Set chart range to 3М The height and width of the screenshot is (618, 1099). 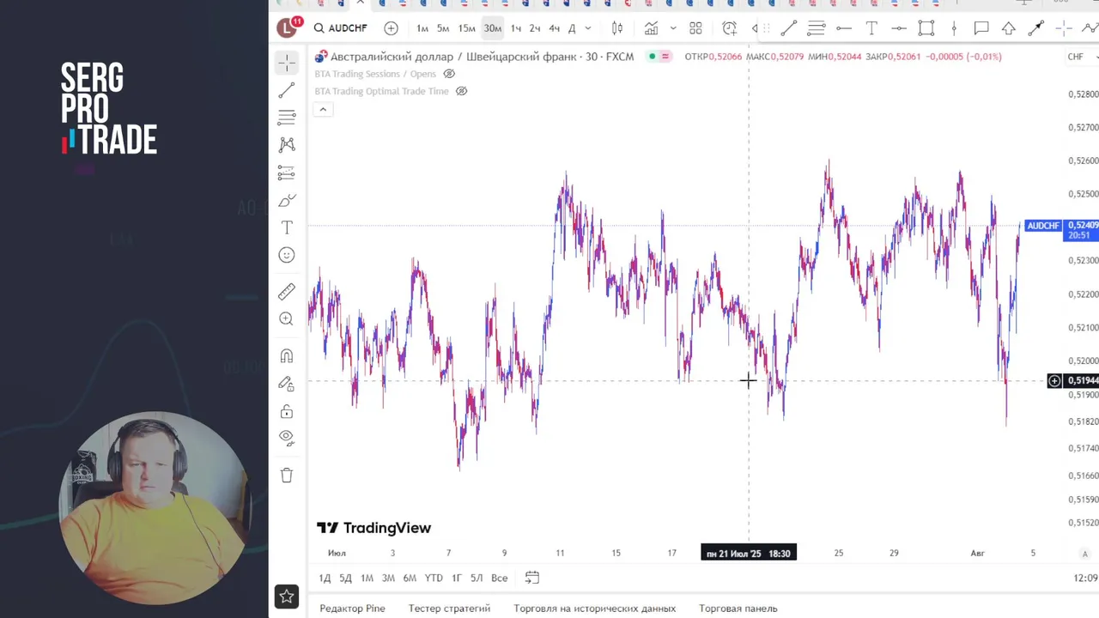coord(388,578)
